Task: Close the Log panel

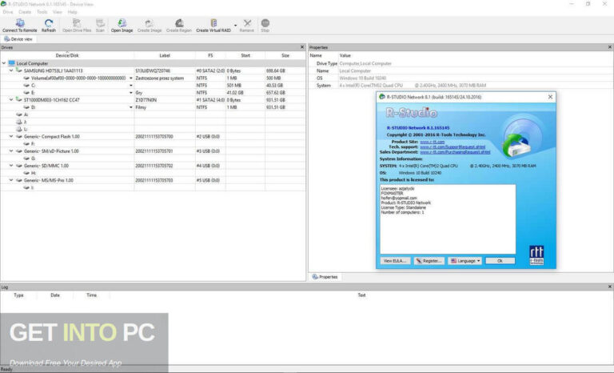Action: point(610,287)
